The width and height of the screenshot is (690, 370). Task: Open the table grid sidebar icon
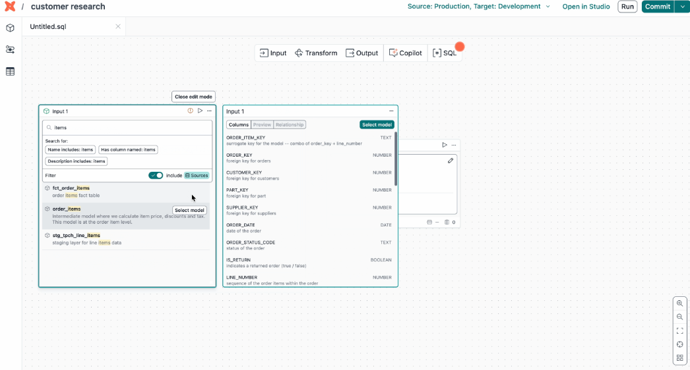[10, 72]
